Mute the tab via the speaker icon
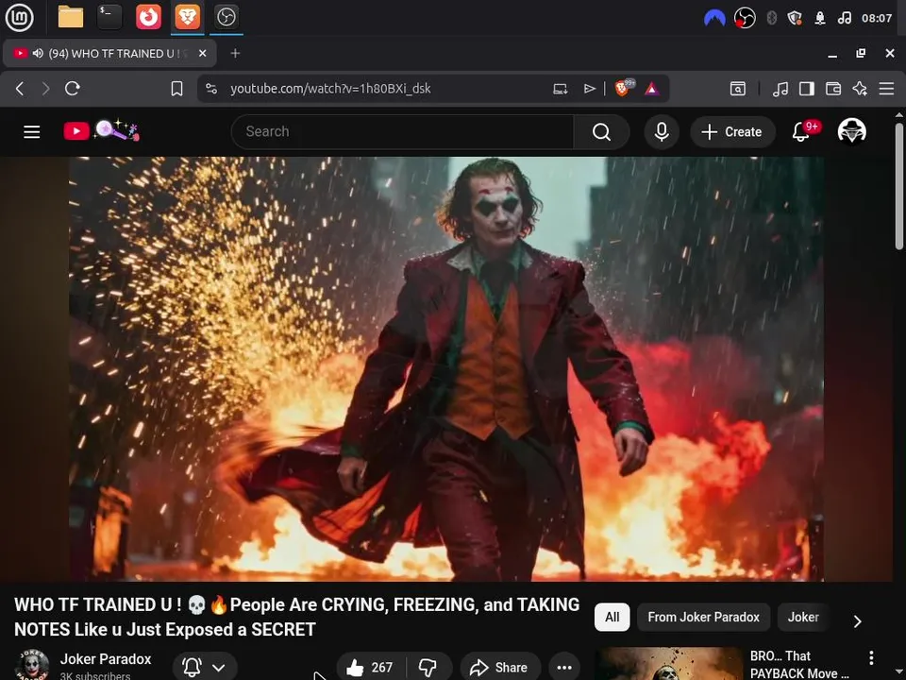 pyautogui.click(x=38, y=53)
